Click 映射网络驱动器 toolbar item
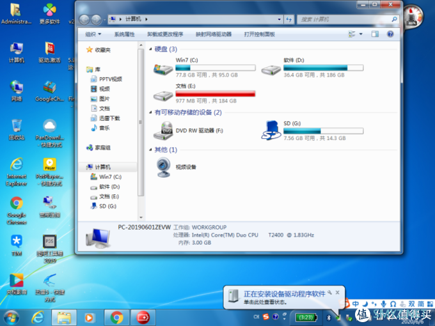435x326 pixels. pyautogui.click(x=214, y=34)
